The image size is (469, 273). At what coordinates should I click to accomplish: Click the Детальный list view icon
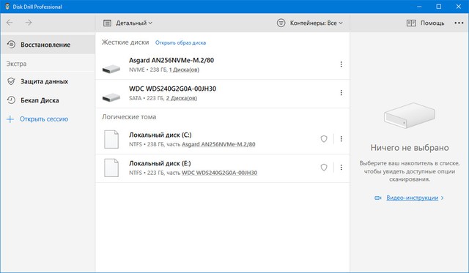coord(107,23)
